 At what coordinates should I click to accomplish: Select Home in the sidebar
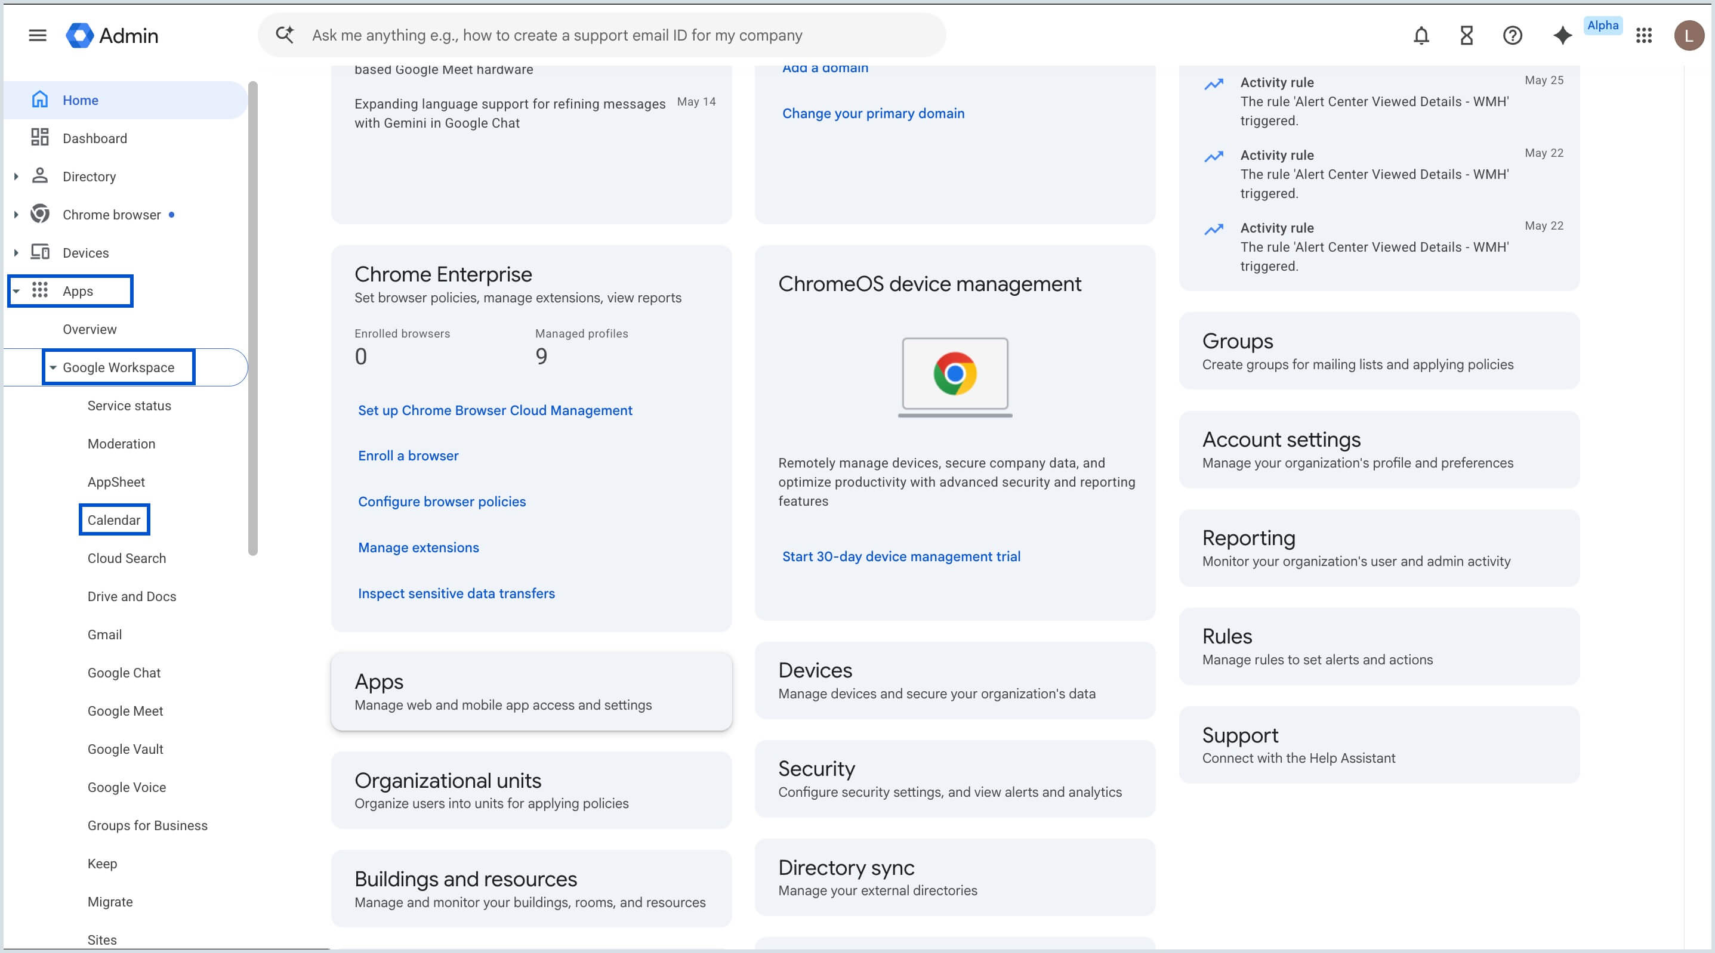(125, 100)
